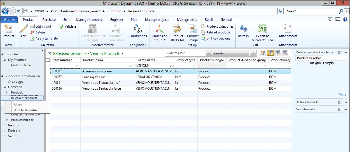Switch to the Manage inventory ribbon tab
This screenshot has width=350, height=152.
point(89,20)
